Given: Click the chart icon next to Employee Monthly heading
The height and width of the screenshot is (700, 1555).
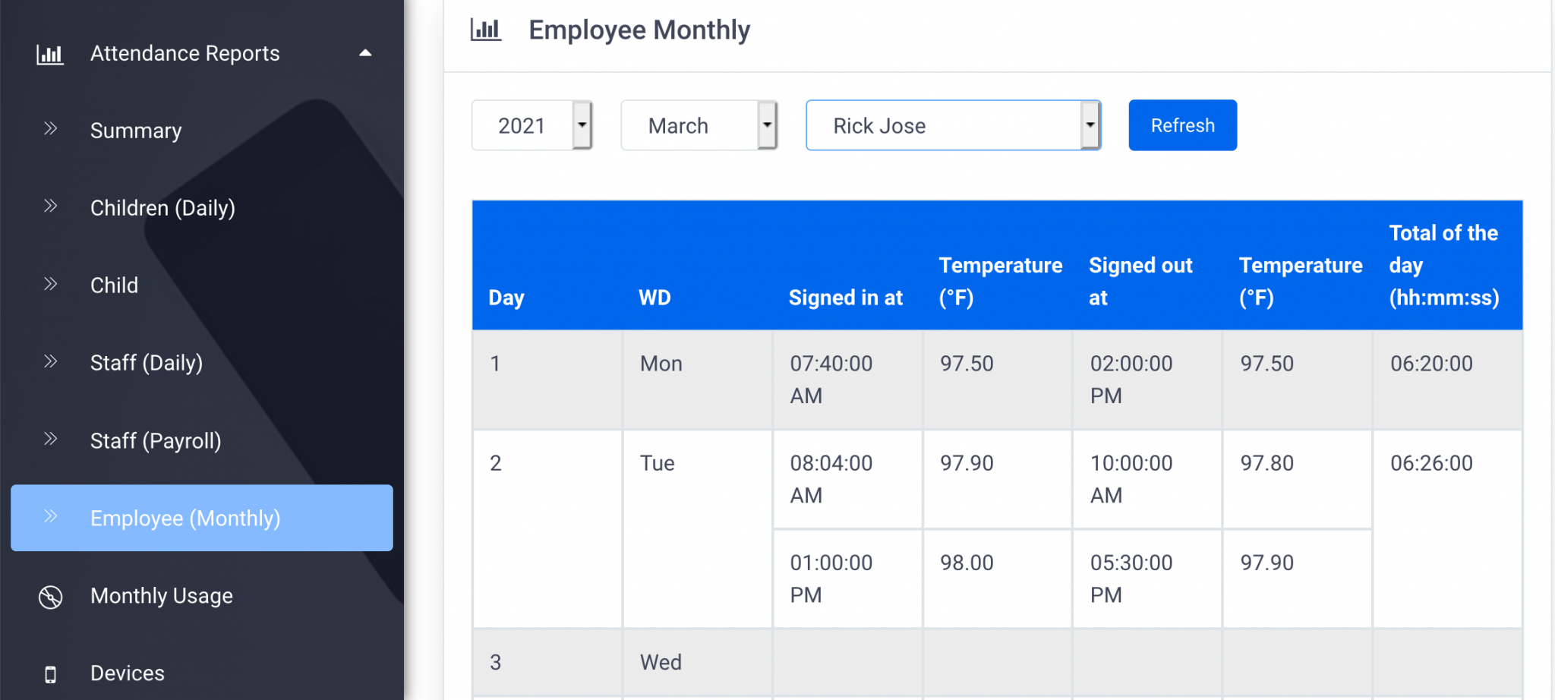Looking at the screenshot, I should 486,29.
